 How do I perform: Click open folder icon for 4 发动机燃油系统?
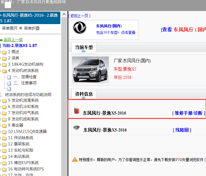(x=4, y=71)
